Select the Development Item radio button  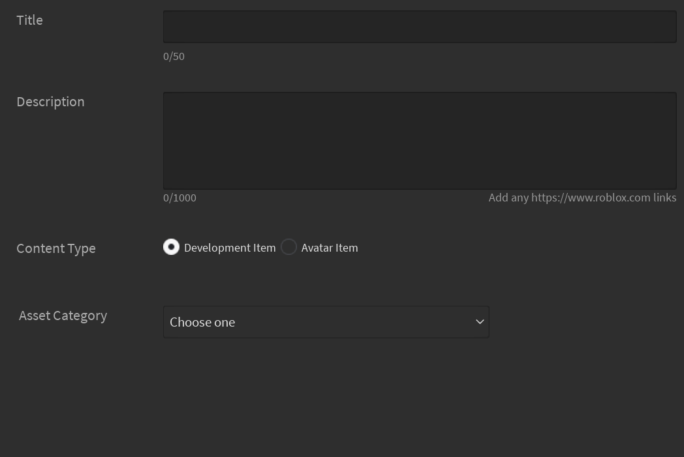[171, 247]
